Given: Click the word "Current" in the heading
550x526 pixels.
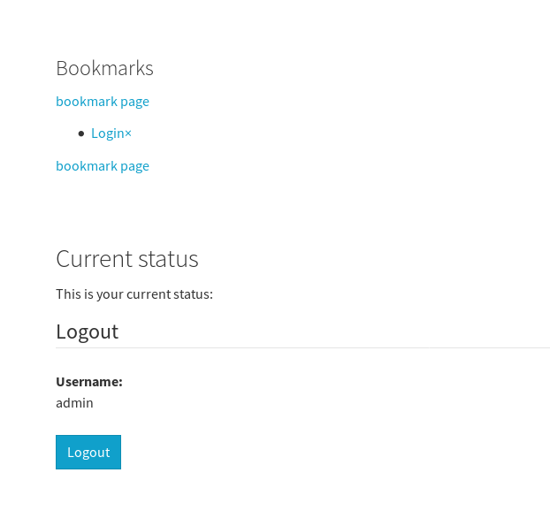Looking at the screenshot, I should point(88,259).
